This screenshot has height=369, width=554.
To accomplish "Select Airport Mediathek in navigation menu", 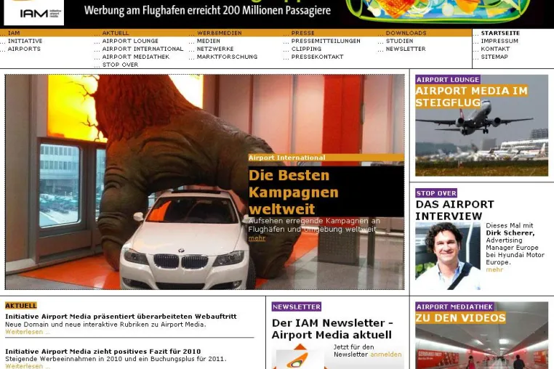I will point(136,57).
